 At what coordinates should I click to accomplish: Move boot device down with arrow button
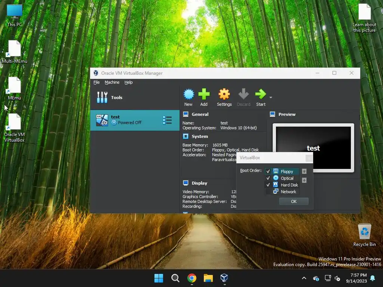pos(304,180)
